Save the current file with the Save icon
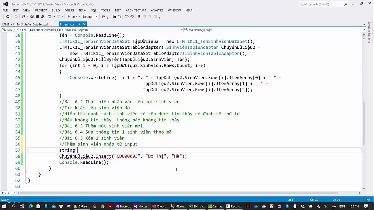This screenshot has width=374, height=210. (37, 17)
